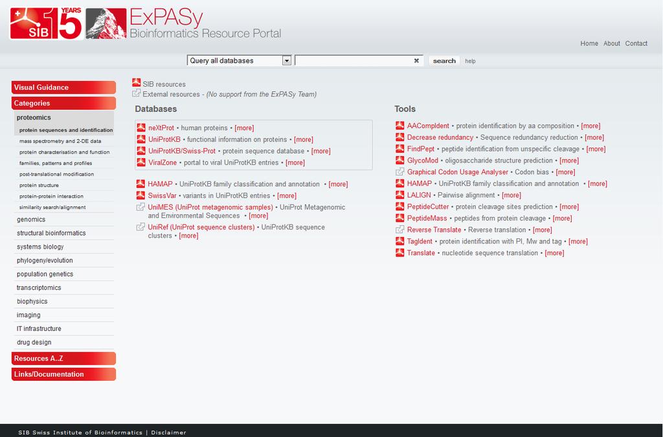Screen dimensions: 663x437
Task: Click the SIB icon next to LALIGN
Action: click(x=399, y=195)
